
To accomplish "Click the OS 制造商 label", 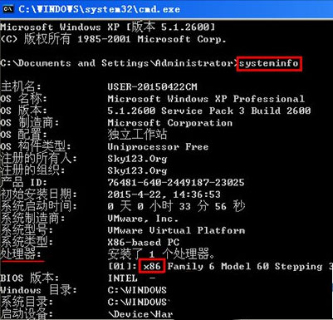I will click(x=29, y=122).
